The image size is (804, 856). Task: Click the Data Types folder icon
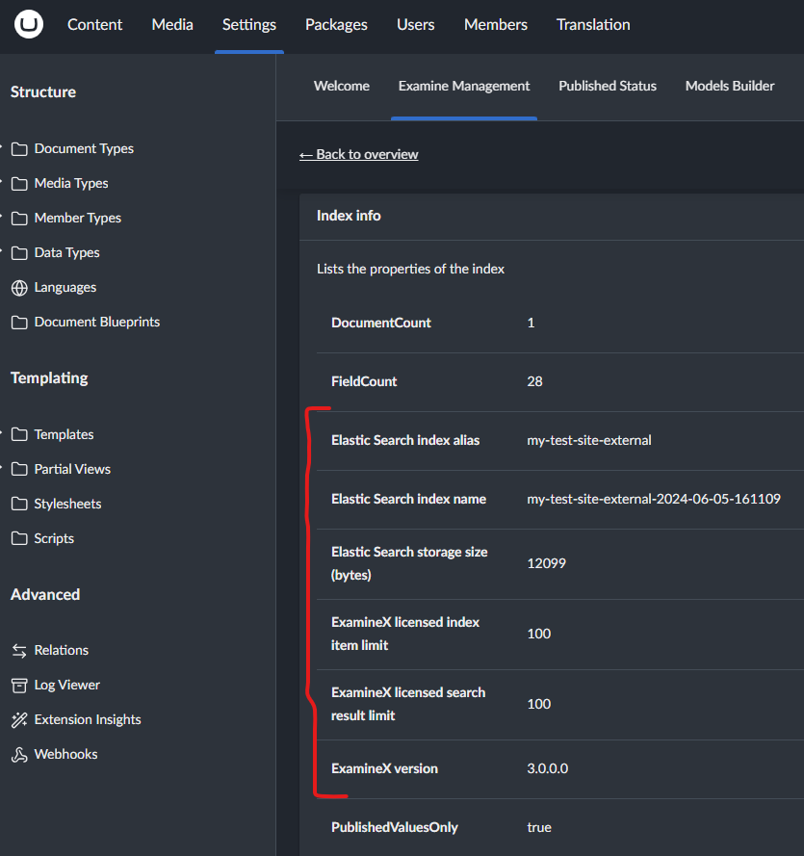(19, 253)
